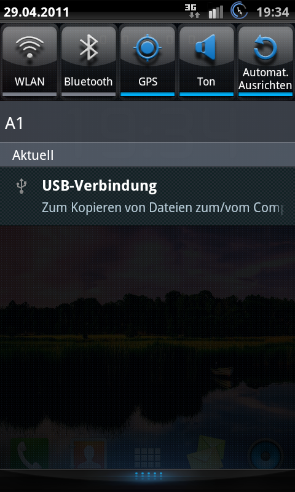Toggle Bluetooth on
Viewport: 295px width, 492px height.
point(88,61)
